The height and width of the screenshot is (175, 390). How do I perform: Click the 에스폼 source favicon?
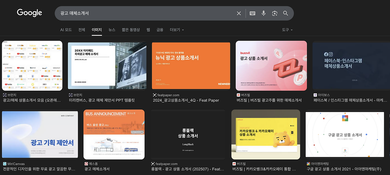(x=86, y=164)
